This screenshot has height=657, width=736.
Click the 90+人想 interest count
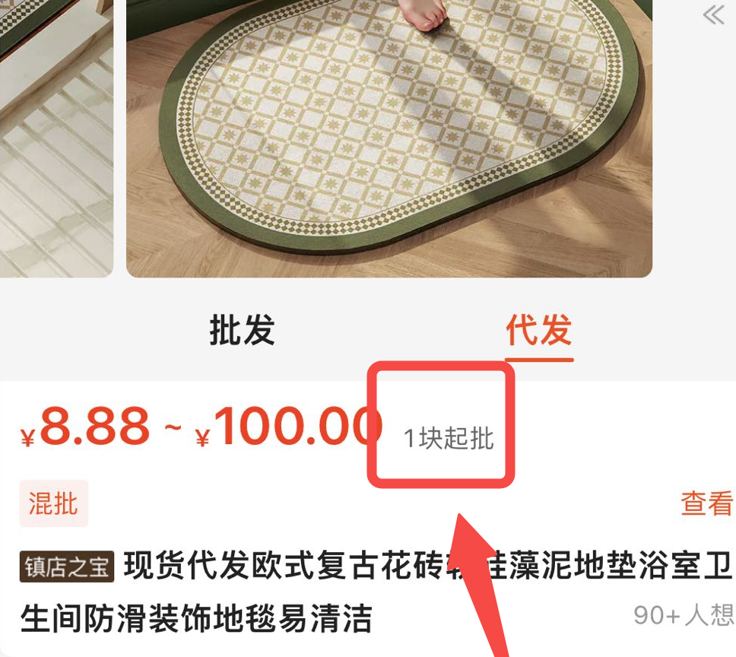[684, 614]
